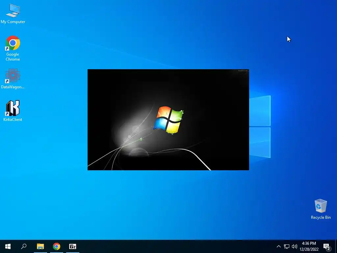
Task: Switch to Chrome in the taskbar
Action: tap(57, 246)
